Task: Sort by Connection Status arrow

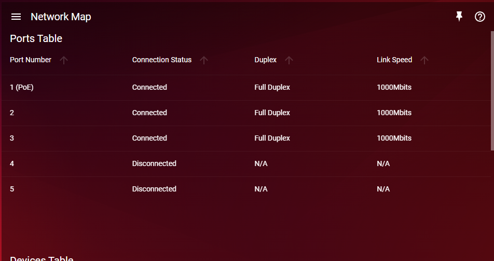Action: pyautogui.click(x=204, y=60)
